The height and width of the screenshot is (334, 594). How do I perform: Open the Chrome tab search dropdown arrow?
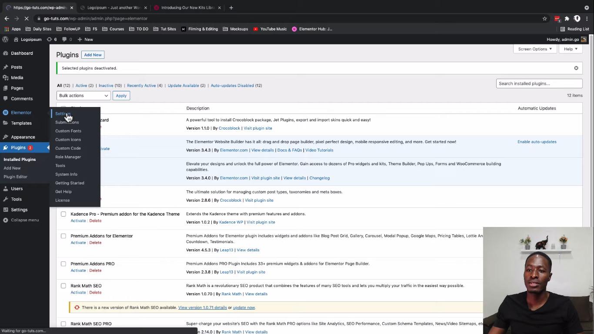pos(587,7)
